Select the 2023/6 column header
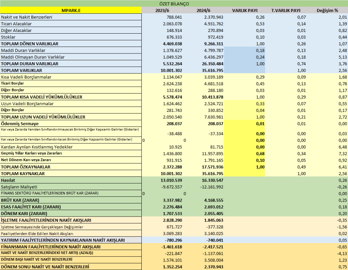The width and height of the screenshot is (348, 270). (x=162, y=11)
